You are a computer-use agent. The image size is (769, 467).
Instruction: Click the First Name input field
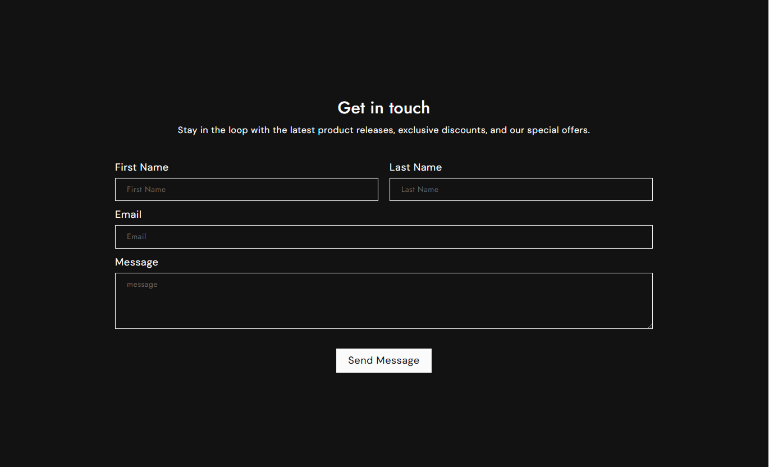(246, 189)
